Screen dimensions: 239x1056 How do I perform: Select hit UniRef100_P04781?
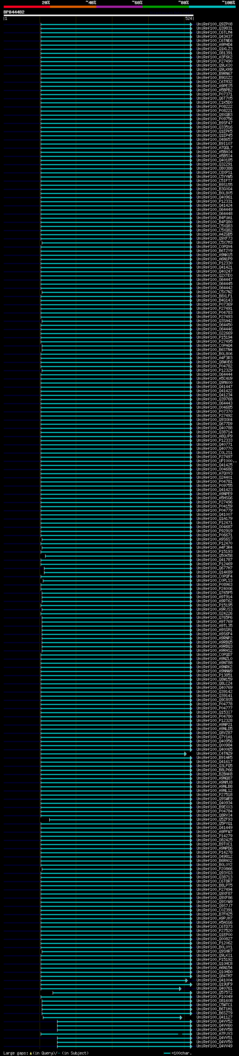click(214, 481)
